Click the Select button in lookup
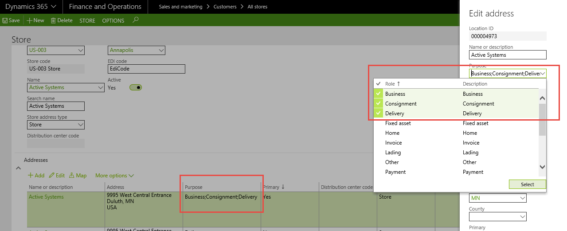 (x=528, y=184)
